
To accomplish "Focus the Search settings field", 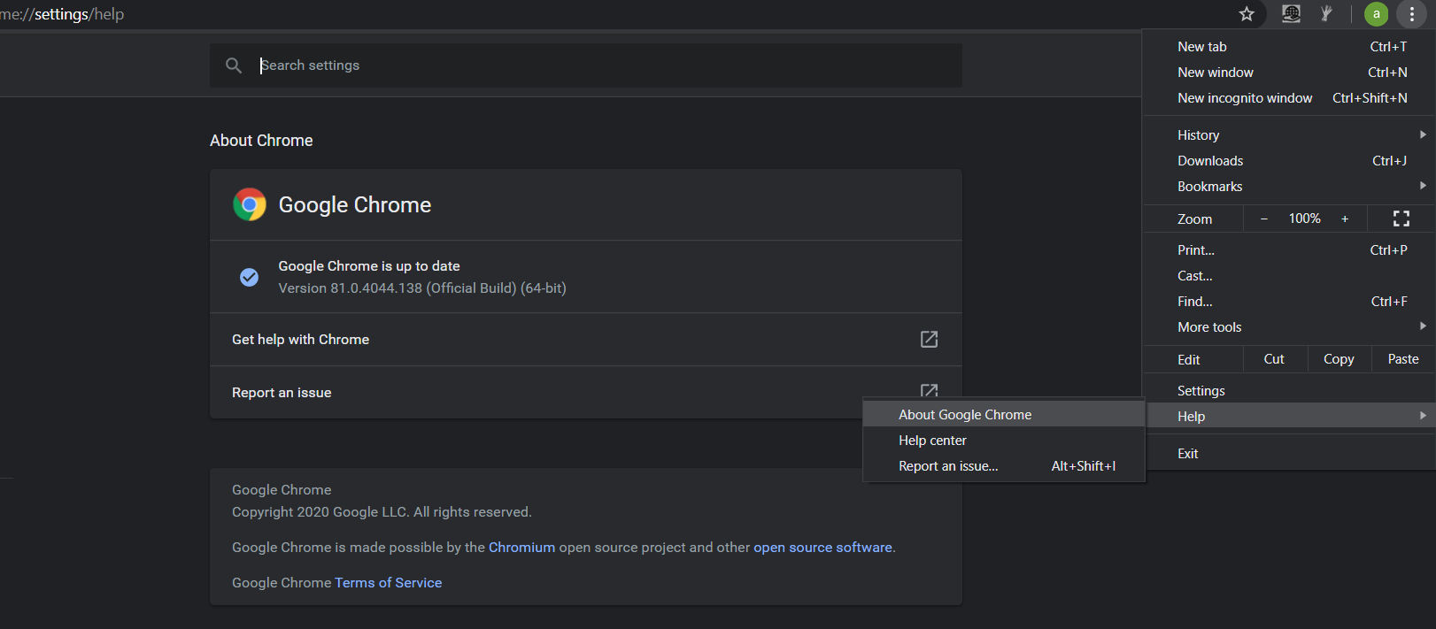I will tap(586, 65).
